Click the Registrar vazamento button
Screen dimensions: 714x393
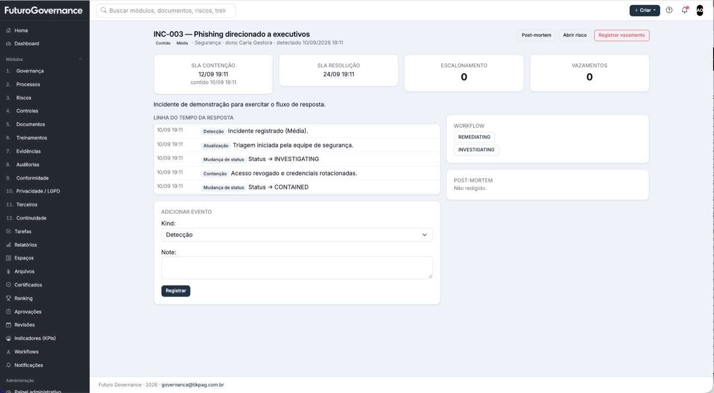click(x=622, y=35)
